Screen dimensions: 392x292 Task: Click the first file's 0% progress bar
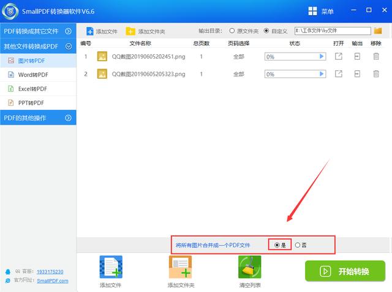pos(295,57)
